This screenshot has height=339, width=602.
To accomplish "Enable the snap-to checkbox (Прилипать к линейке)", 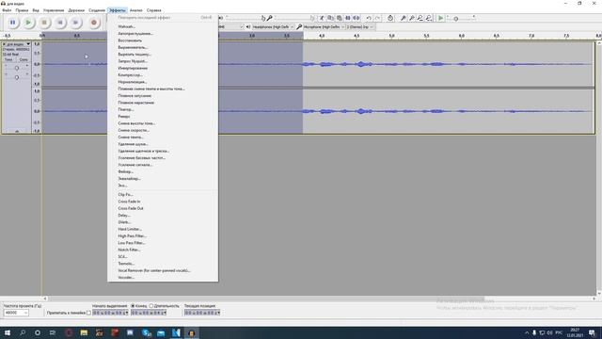I will click(88, 313).
